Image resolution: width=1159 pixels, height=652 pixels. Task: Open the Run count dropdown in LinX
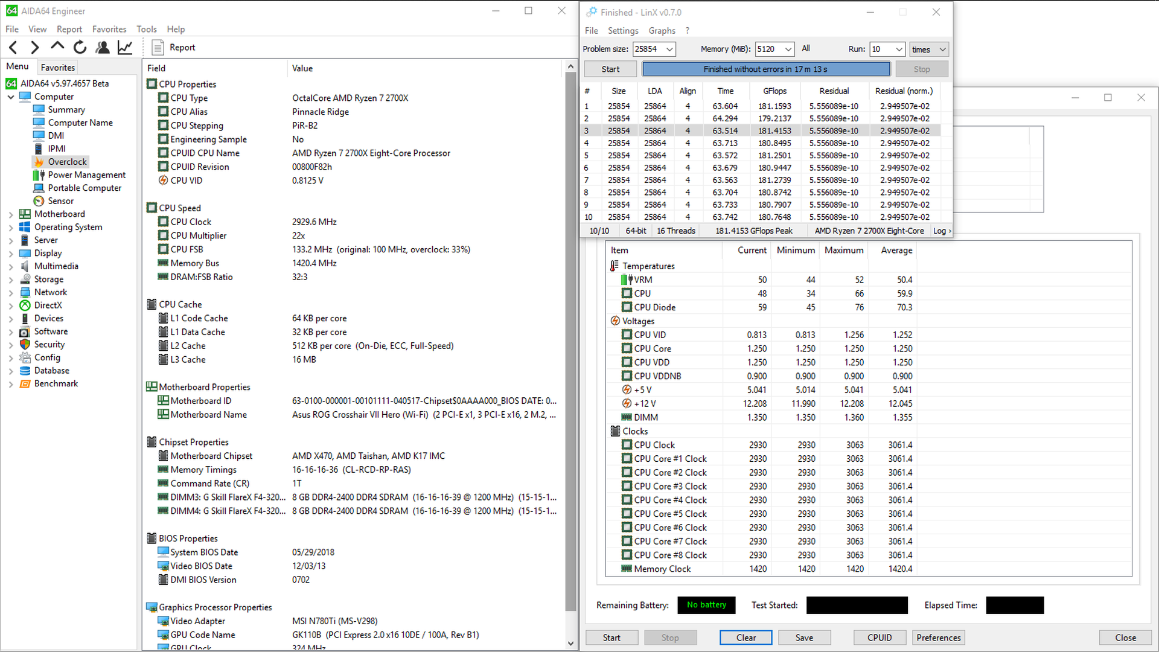899,50
